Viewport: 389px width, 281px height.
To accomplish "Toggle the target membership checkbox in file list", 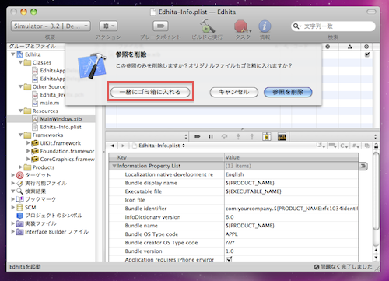I will click(367, 54).
